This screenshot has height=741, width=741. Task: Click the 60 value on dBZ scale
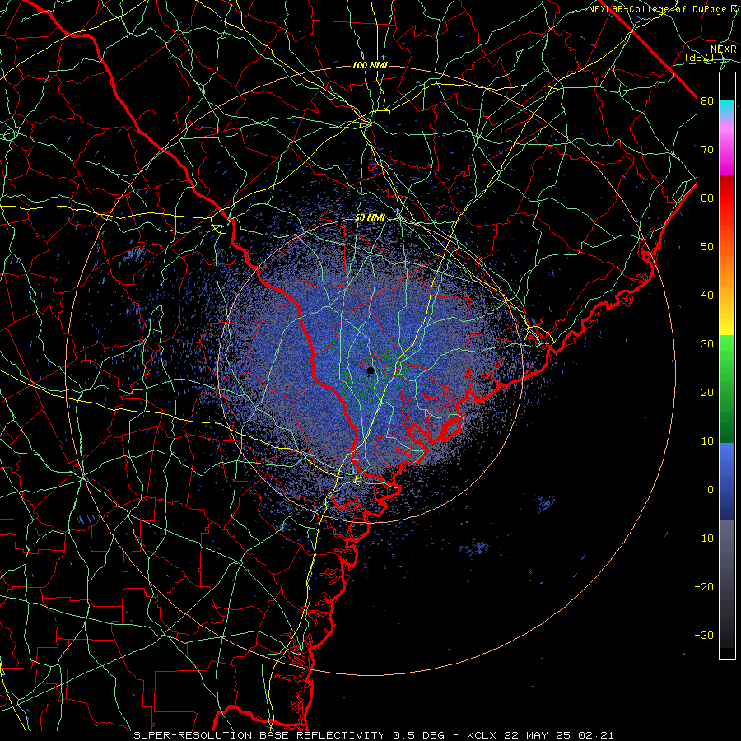coord(707,198)
